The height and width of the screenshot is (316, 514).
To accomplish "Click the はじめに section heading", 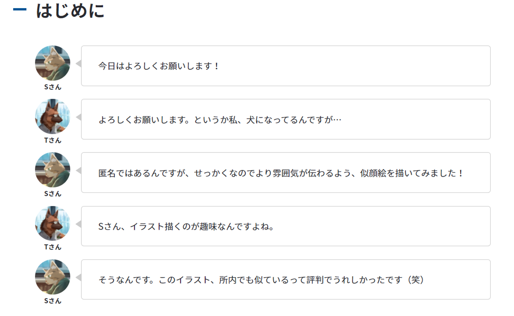I will [x=70, y=10].
